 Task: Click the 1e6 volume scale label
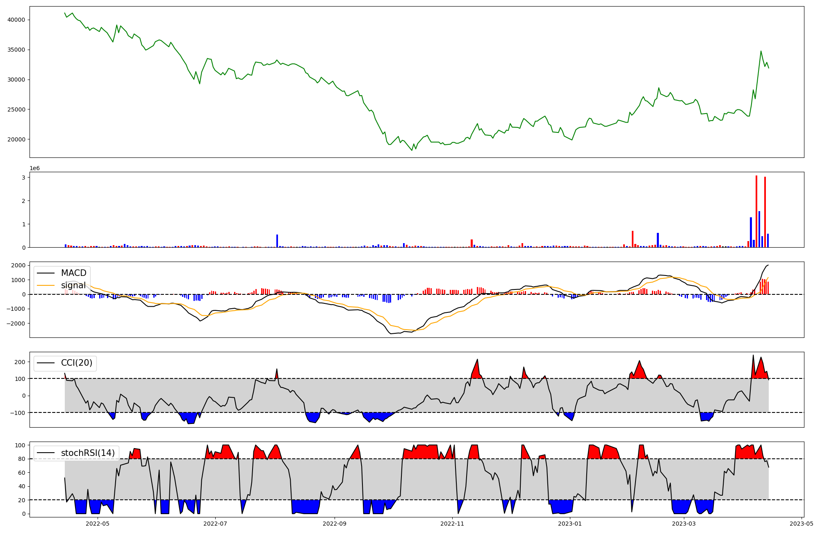click(34, 169)
